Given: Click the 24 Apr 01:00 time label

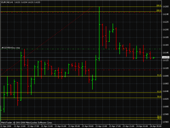Looking at the screenshot, I should pos(142,126).
